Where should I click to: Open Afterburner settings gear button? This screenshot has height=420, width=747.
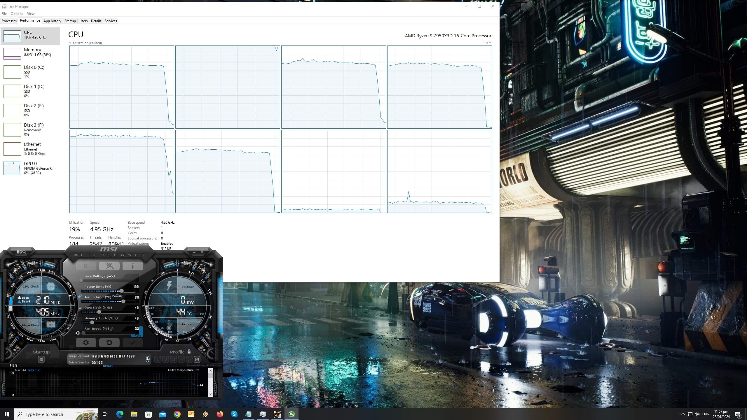point(86,342)
